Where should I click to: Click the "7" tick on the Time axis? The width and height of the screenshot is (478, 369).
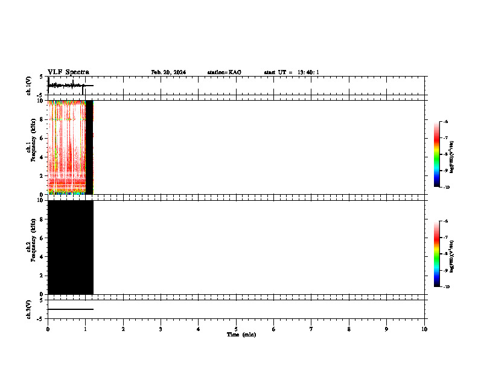coord(311,329)
